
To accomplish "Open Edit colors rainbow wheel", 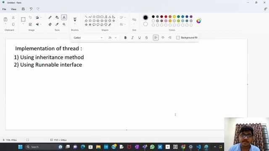I will click(x=199, y=21).
